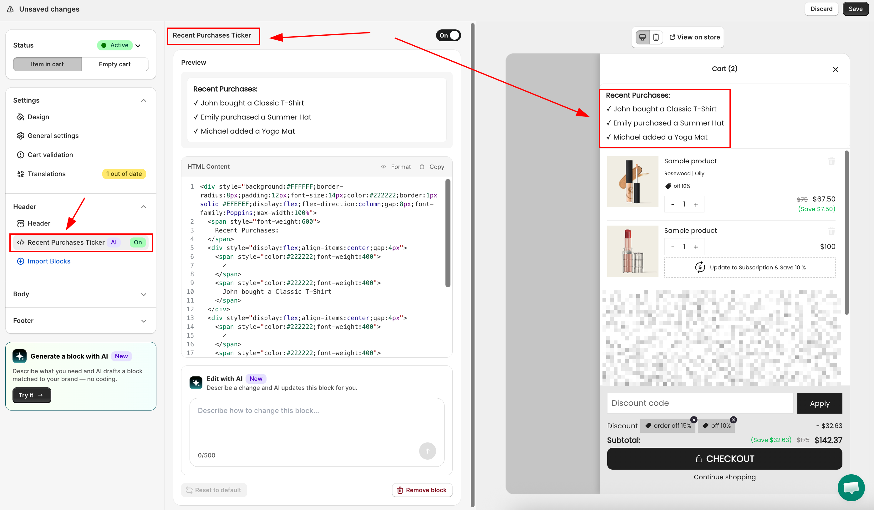Expand the Footer section

click(x=143, y=321)
